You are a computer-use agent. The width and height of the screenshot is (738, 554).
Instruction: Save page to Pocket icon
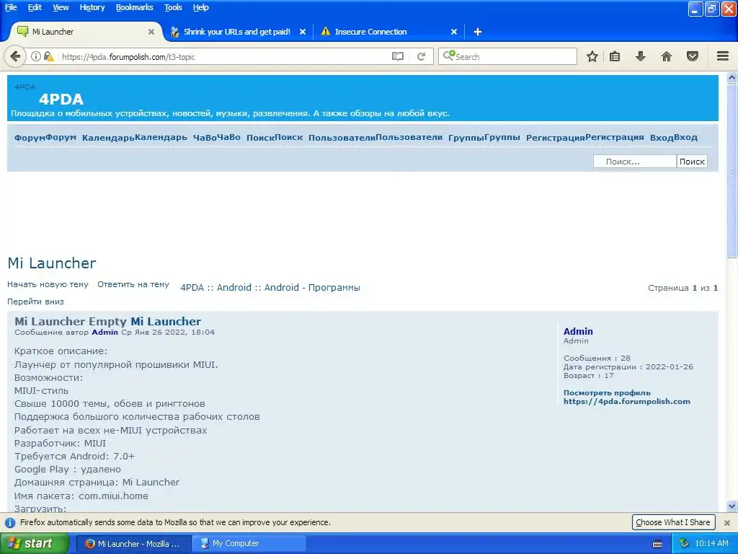[693, 56]
